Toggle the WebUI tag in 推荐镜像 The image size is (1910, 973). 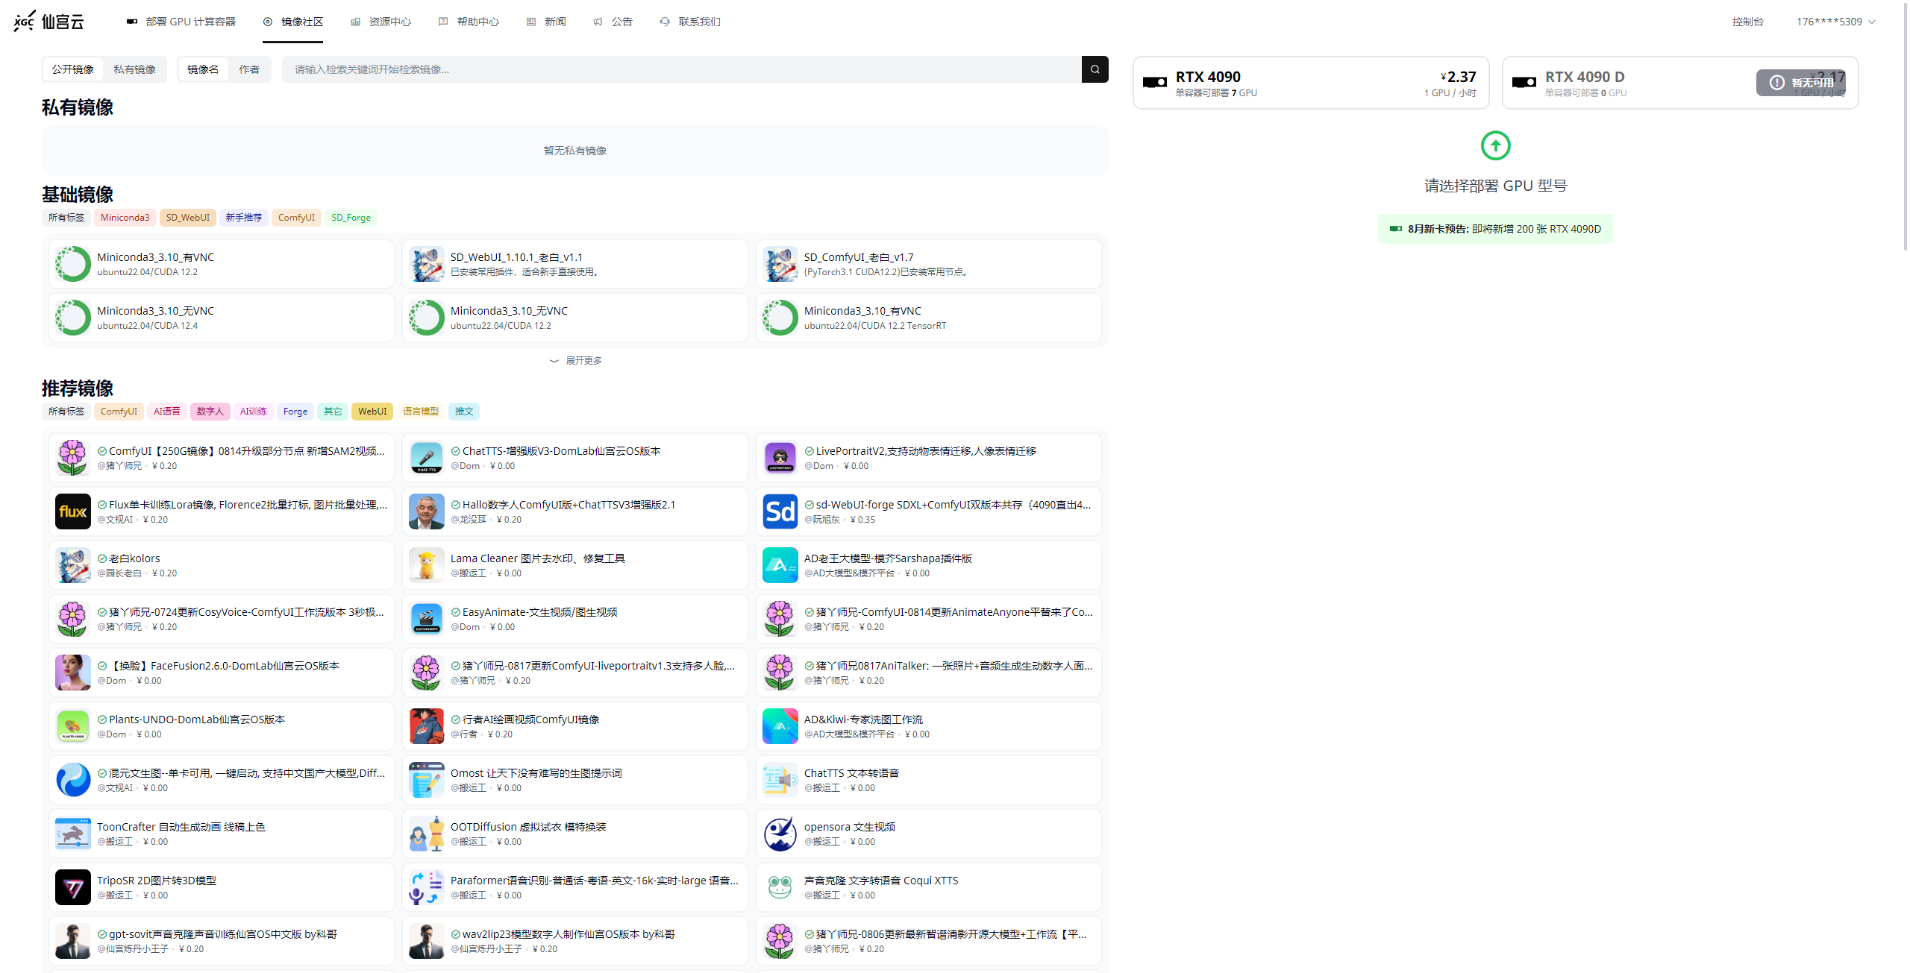pyautogui.click(x=372, y=412)
